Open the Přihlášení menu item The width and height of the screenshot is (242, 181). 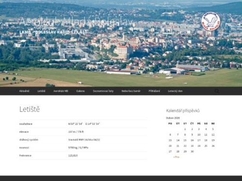click(154, 91)
